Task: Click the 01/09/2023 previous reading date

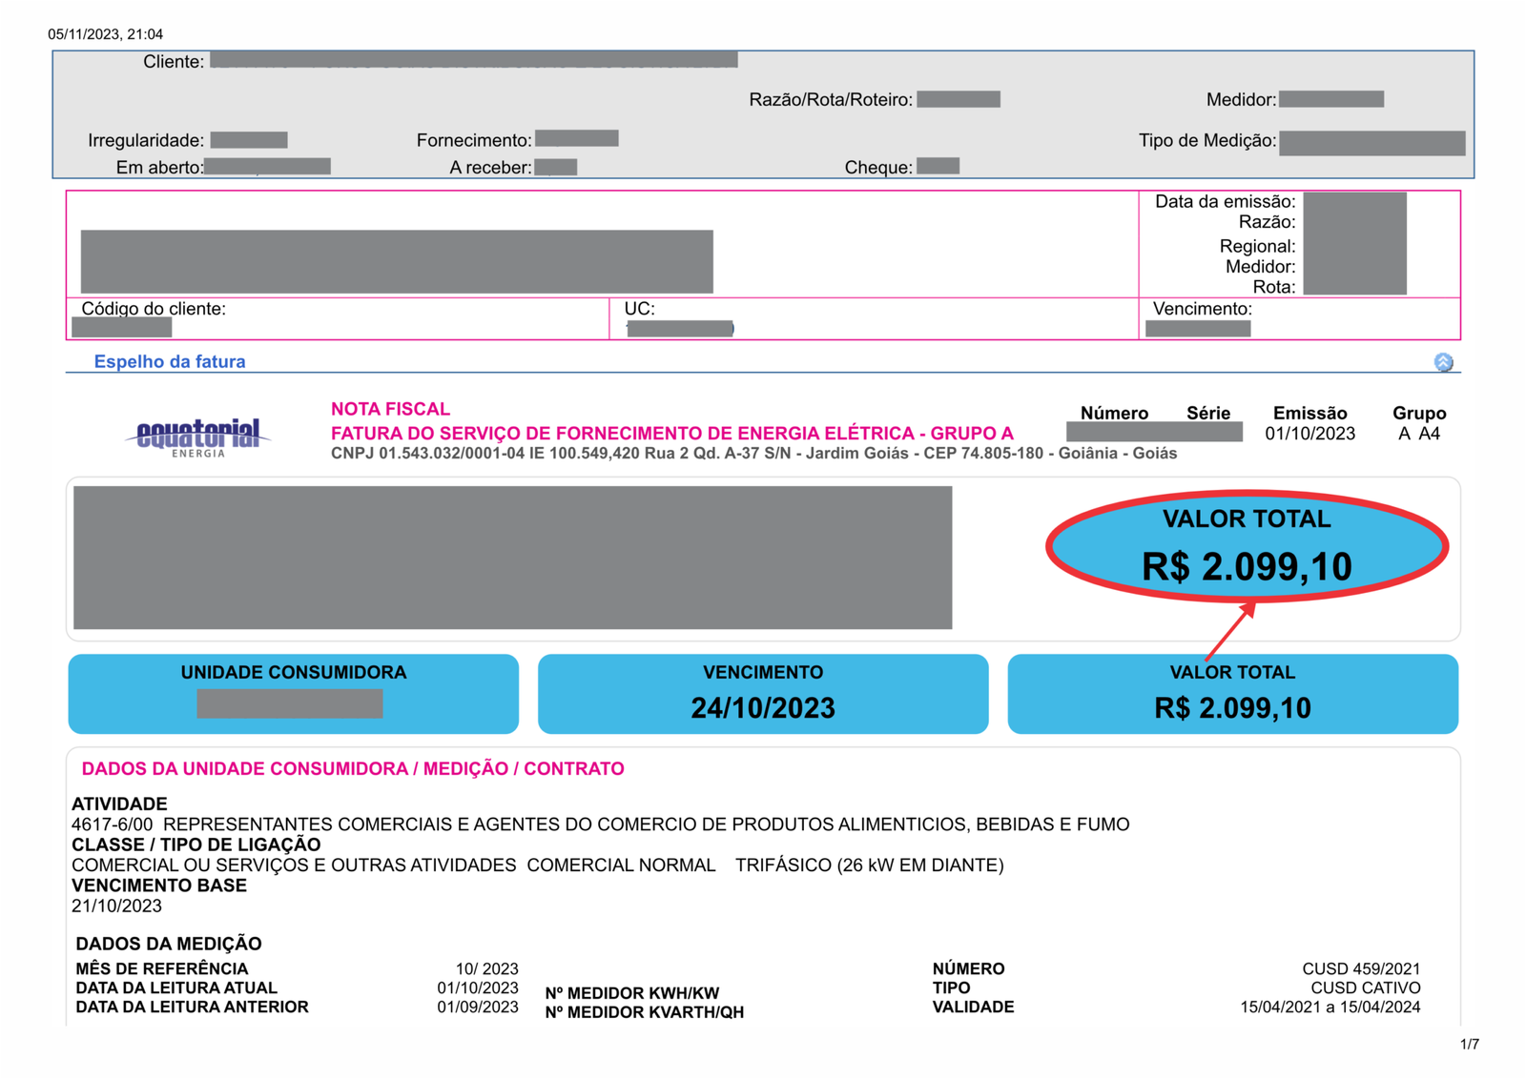Action: 478,1008
